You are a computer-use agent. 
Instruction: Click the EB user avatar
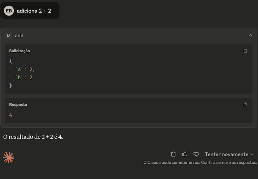(9, 11)
